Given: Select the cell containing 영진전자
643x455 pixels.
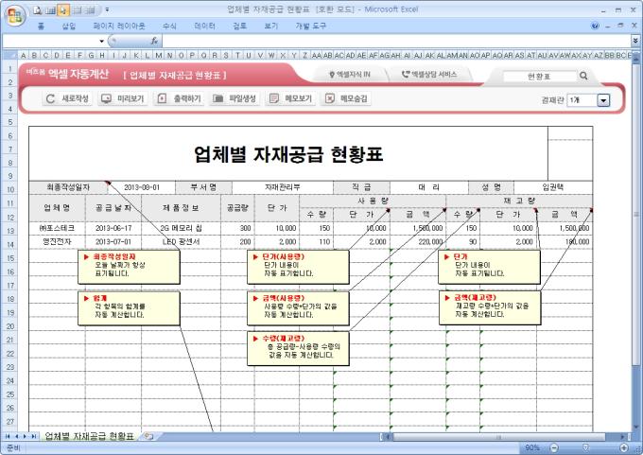Looking at the screenshot, I should click(x=57, y=241).
